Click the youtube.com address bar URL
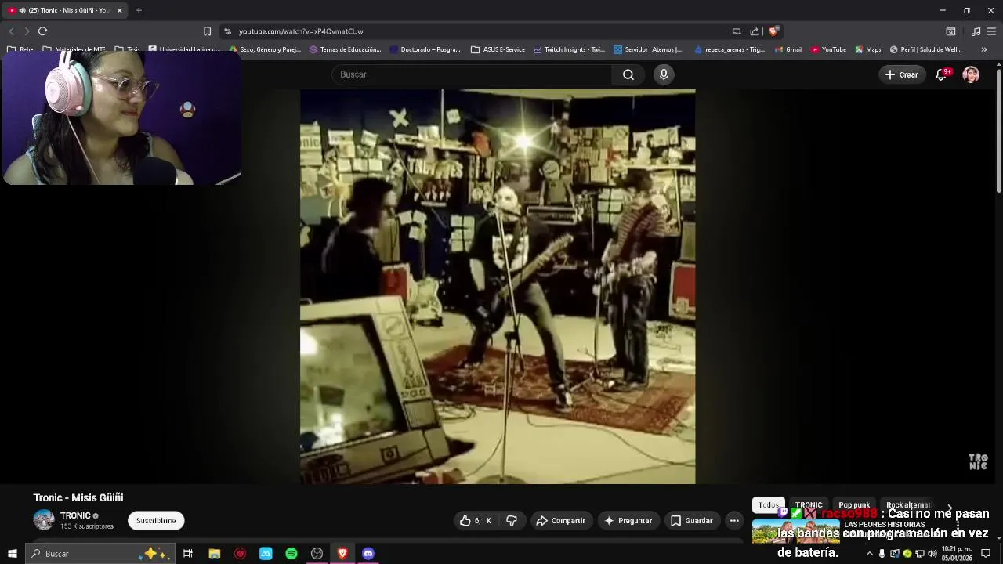This screenshot has width=1003, height=564. click(301, 31)
